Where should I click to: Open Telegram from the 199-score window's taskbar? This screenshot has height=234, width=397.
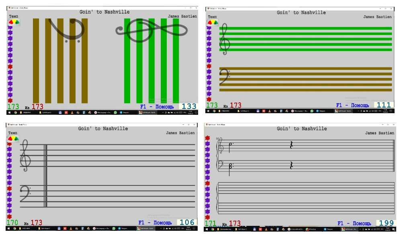tap(329, 229)
